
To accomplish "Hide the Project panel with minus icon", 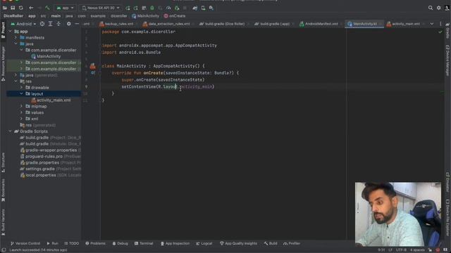I will click(x=77, y=24).
